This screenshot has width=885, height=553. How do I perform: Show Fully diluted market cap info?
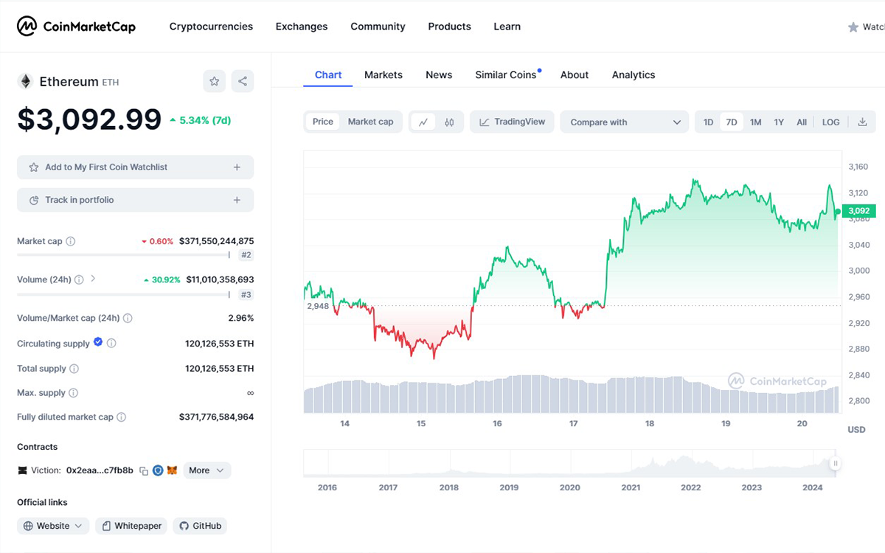point(121,417)
